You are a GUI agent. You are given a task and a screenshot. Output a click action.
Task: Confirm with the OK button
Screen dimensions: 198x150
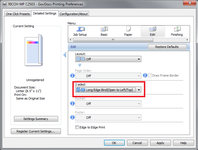114,143
